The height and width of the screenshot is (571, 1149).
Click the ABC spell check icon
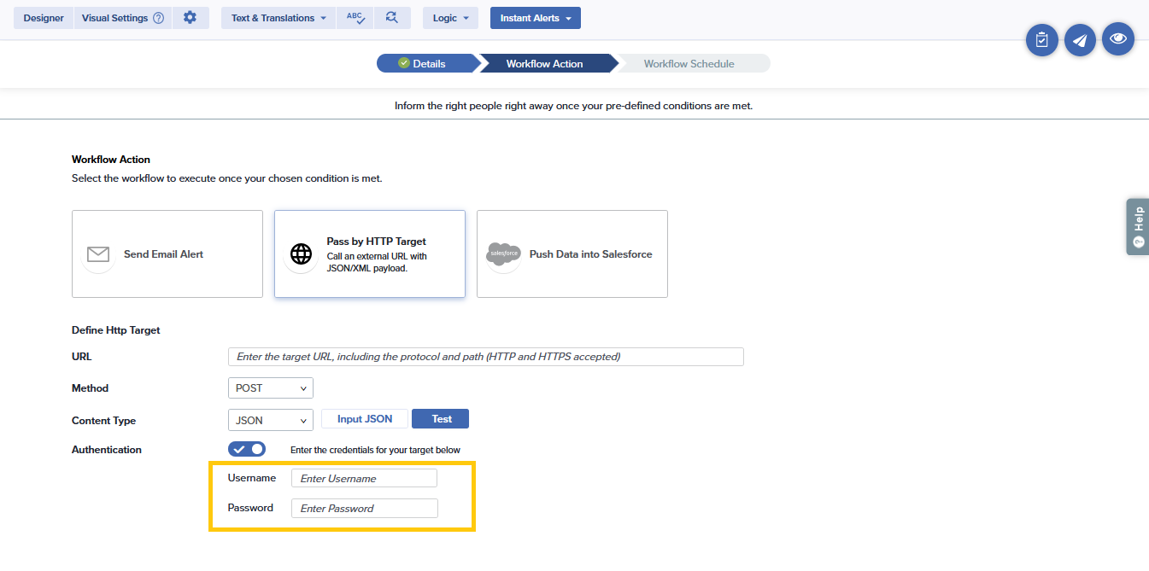pos(355,18)
